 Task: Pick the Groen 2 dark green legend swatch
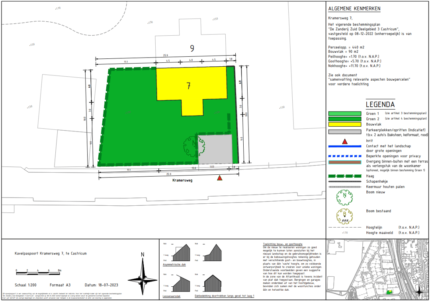click(x=345, y=119)
